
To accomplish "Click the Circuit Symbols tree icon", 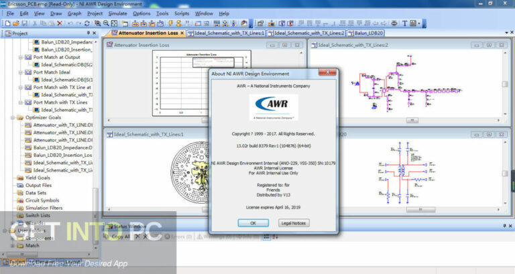I will [20, 200].
